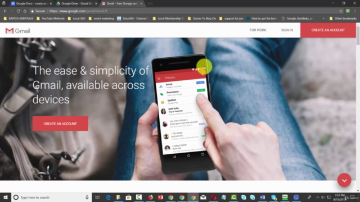Click the Gmail logo on the page
Image resolution: width=360 pixels, height=202 pixels.
point(17,31)
